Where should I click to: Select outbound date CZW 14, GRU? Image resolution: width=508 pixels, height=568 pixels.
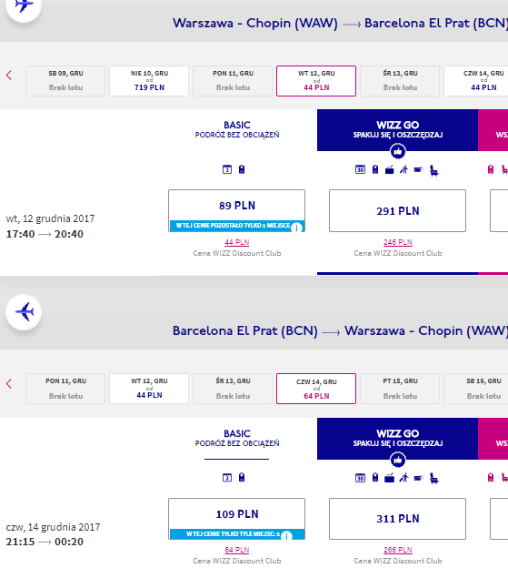coord(476,81)
